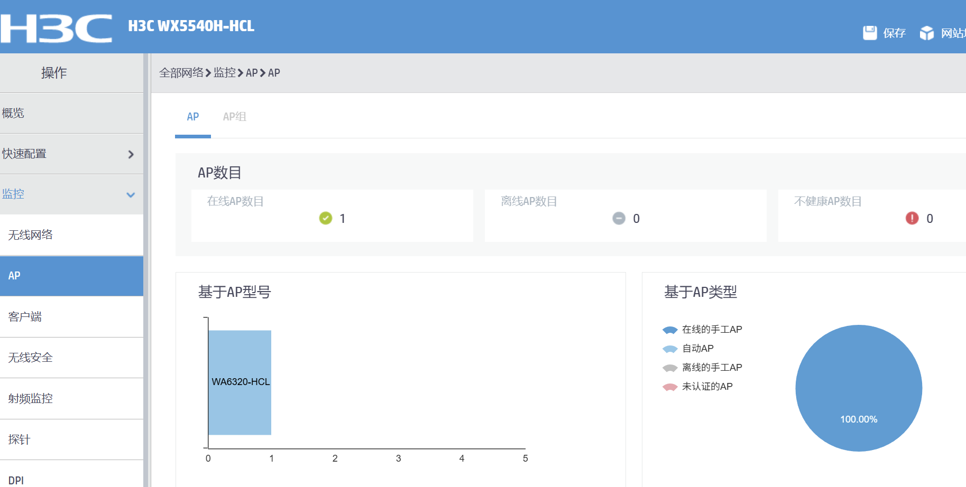Image resolution: width=966 pixels, height=487 pixels.
Task: Click the H3C logo
Action: click(56, 27)
